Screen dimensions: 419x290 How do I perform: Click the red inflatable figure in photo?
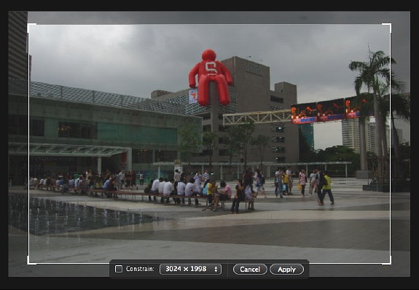[x=211, y=77]
